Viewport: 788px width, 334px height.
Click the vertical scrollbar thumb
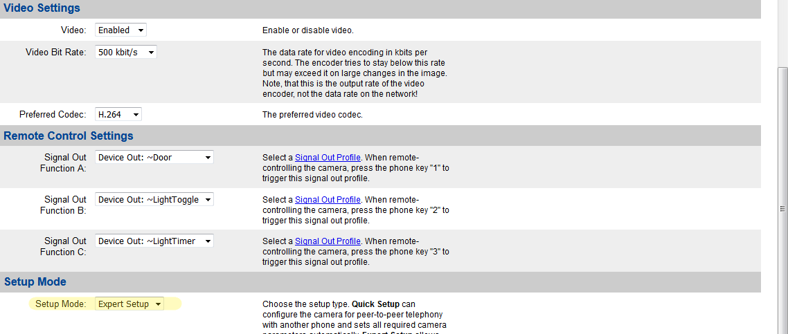(782, 207)
